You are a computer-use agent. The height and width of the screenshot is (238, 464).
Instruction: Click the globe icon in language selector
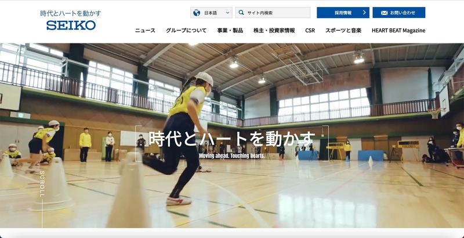pos(197,13)
